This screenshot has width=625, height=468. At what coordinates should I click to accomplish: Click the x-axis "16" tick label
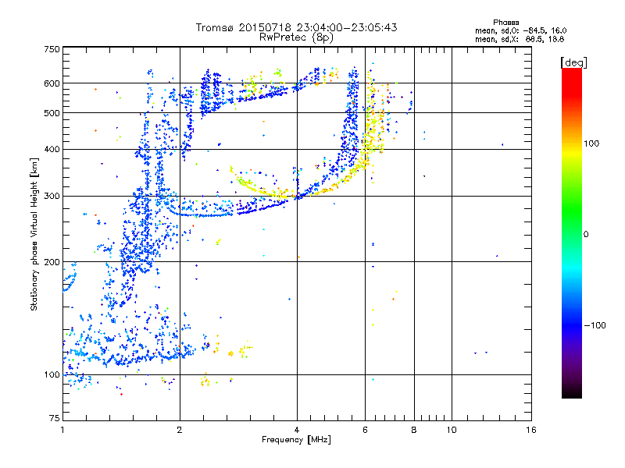(531, 430)
